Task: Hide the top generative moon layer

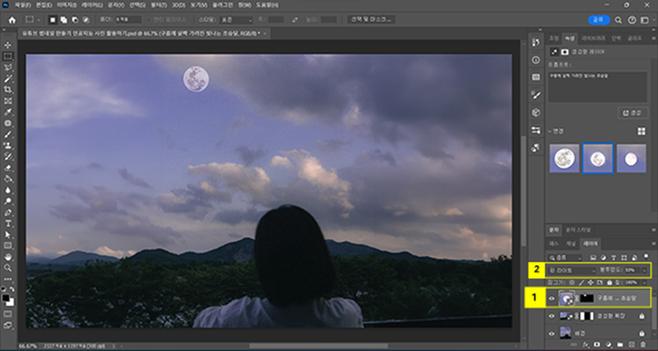Action: coord(552,298)
